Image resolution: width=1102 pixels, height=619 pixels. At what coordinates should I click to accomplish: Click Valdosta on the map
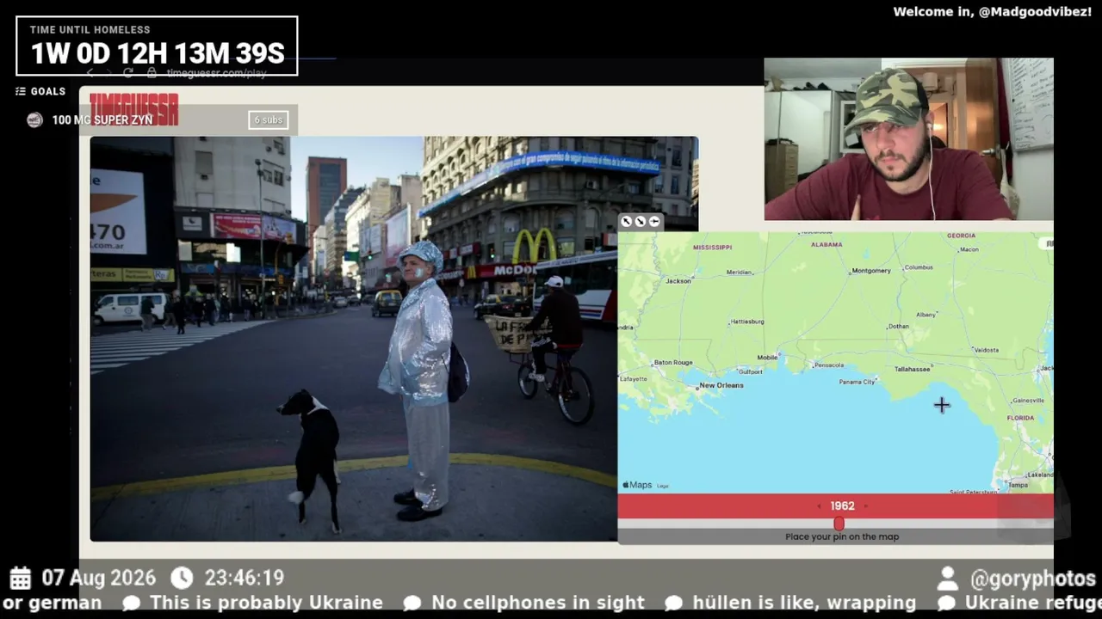coord(986,350)
